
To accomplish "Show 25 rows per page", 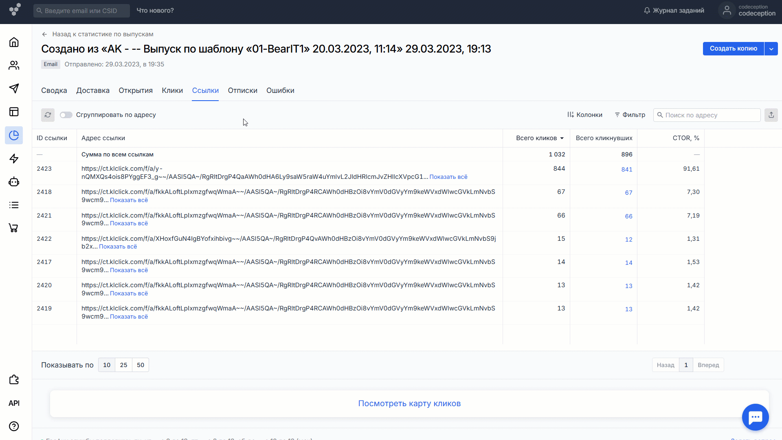I will pos(123,365).
